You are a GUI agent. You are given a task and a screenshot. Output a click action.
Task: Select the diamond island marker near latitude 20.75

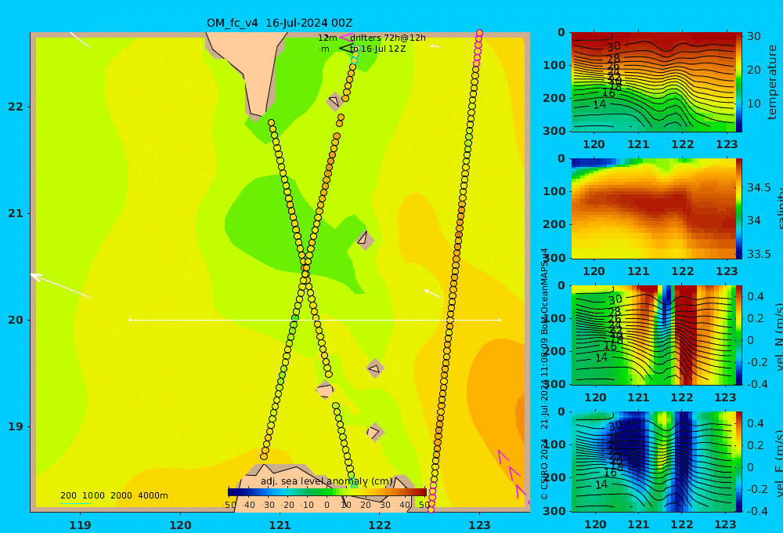364,240
